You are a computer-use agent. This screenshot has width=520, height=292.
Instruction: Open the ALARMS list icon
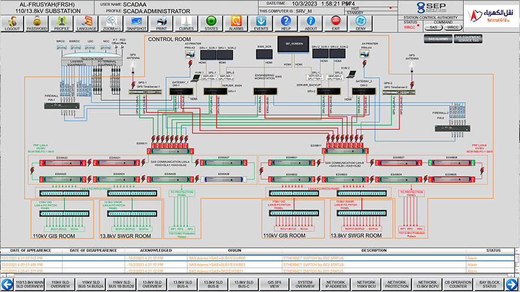click(236, 24)
